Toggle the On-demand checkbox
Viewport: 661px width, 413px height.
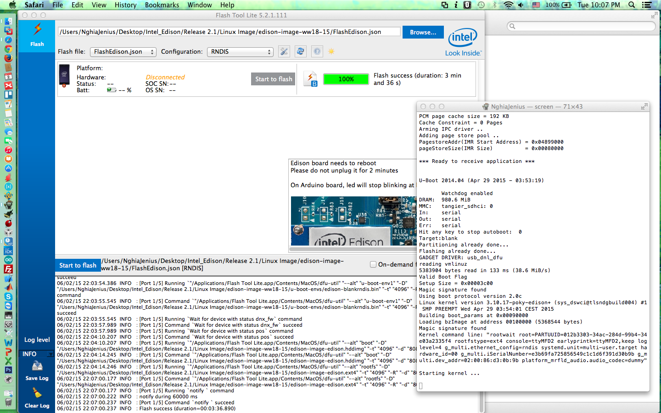coord(373,264)
